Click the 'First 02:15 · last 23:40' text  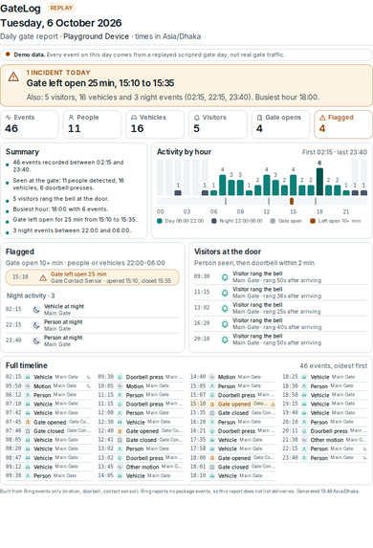coord(335,152)
